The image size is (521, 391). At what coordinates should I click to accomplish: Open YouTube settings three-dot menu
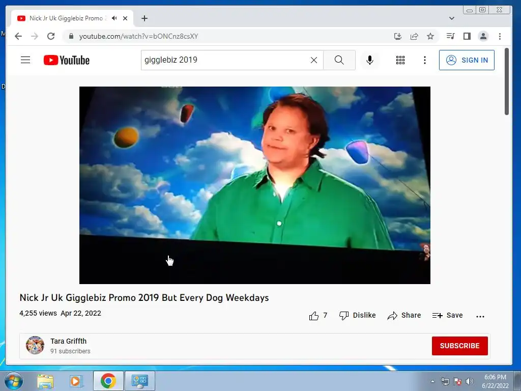pos(425,60)
